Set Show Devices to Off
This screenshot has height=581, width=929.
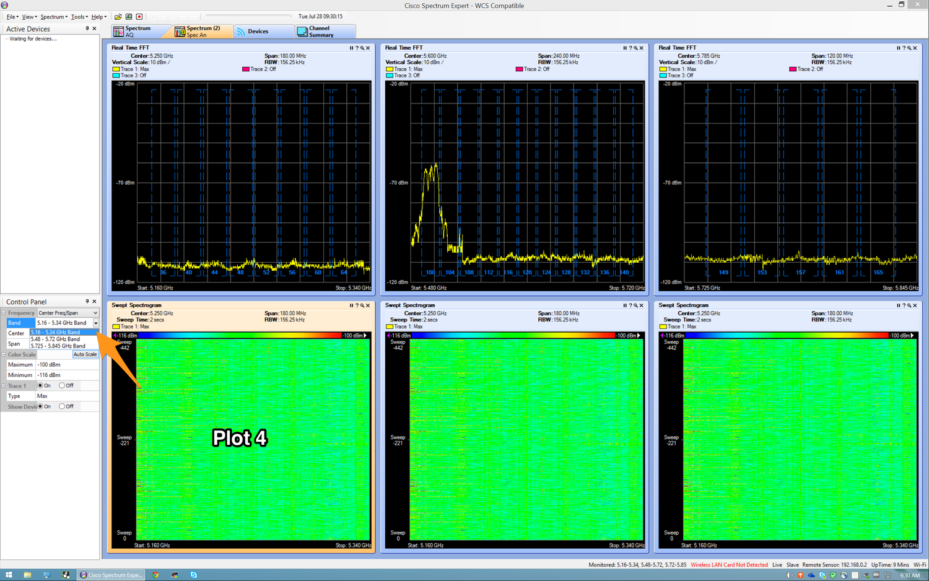pyautogui.click(x=62, y=406)
